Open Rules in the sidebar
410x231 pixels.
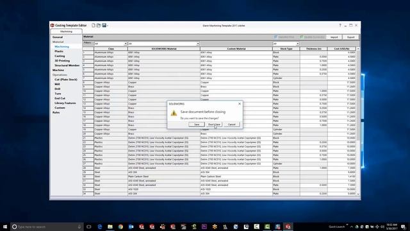point(56,113)
